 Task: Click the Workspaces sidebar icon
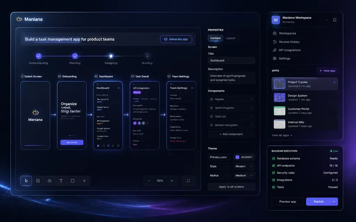pyautogui.click(x=275, y=33)
